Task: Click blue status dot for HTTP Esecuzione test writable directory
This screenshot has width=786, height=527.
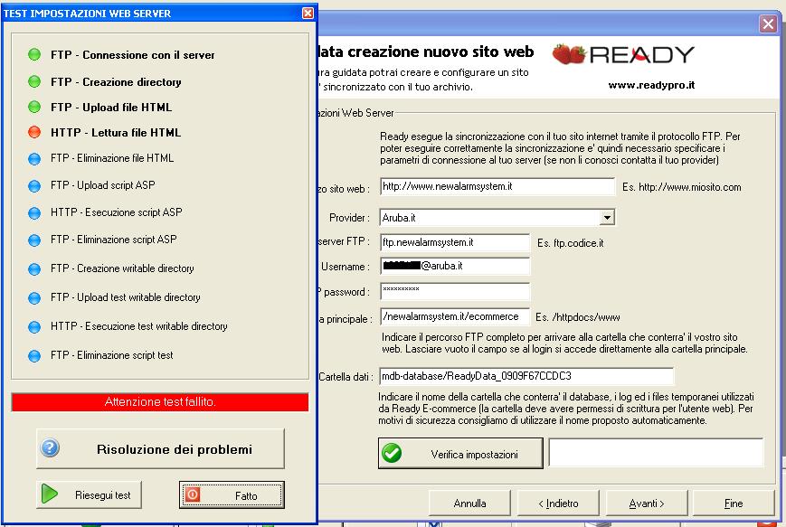Action: (x=34, y=326)
